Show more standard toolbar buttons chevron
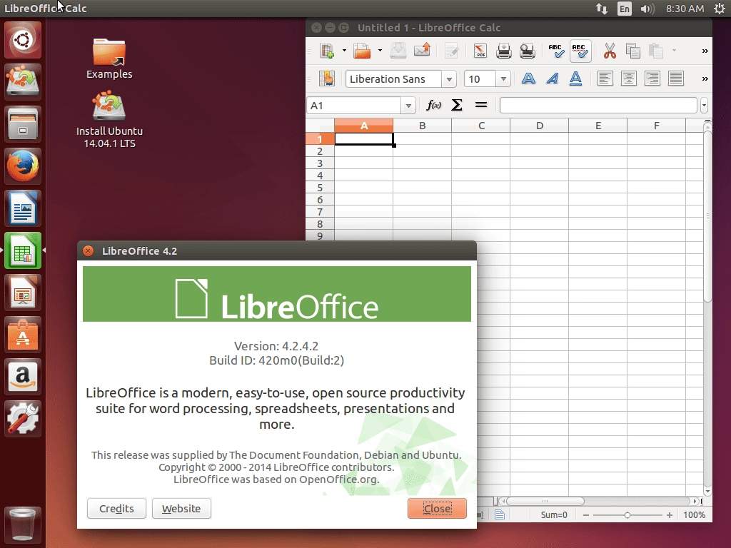The width and height of the screenshot is (731, 548). (x=705, y=51)
